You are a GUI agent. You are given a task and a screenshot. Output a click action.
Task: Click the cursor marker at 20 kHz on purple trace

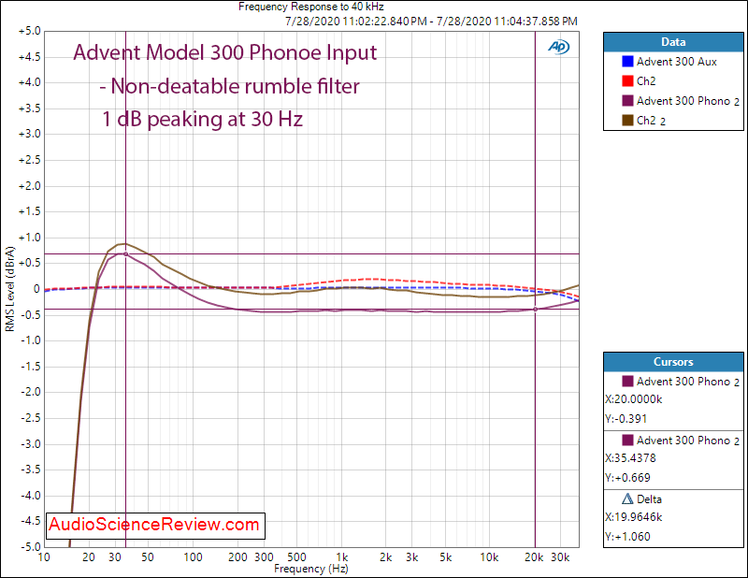click(x=535, y=310)
